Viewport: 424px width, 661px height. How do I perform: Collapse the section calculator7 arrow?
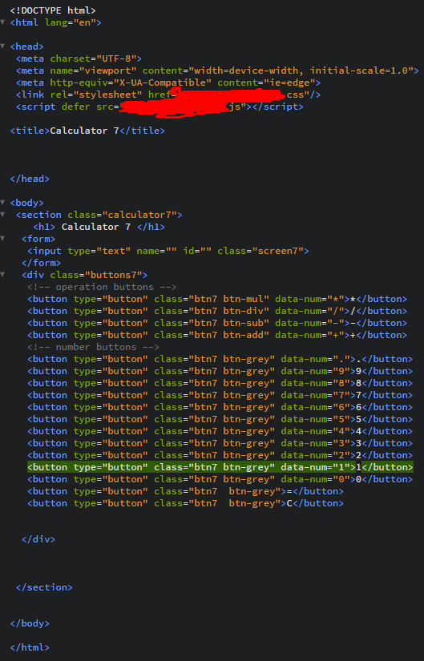pos(2,215)
